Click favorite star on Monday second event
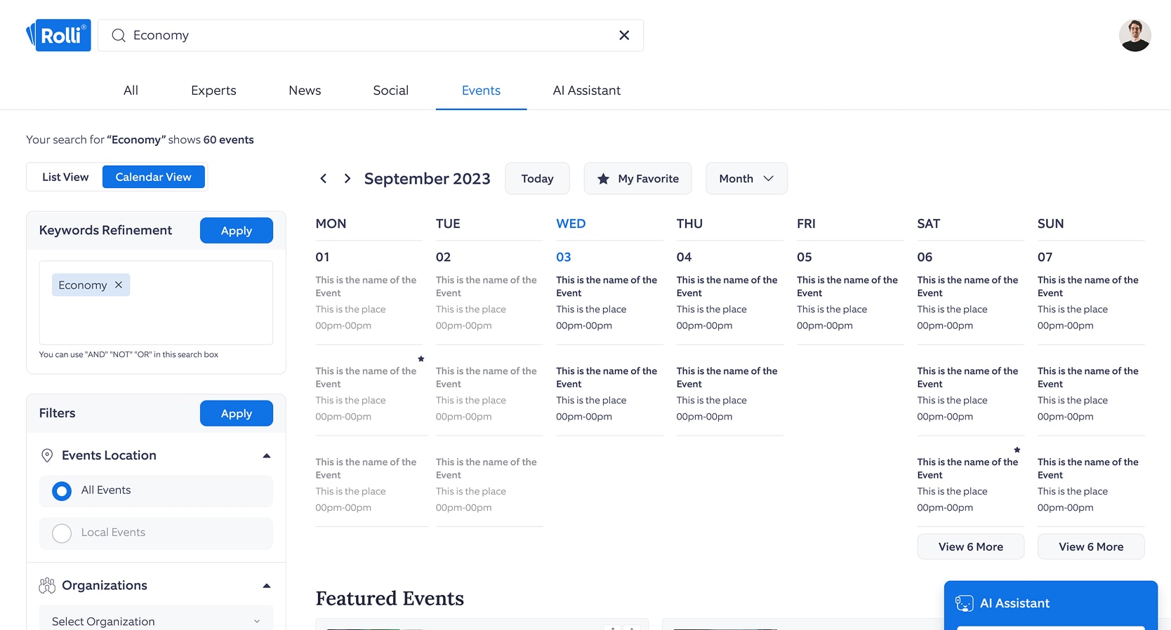Image resolution: width=1171 pixels, height=630 pixels. pos(421,359)
